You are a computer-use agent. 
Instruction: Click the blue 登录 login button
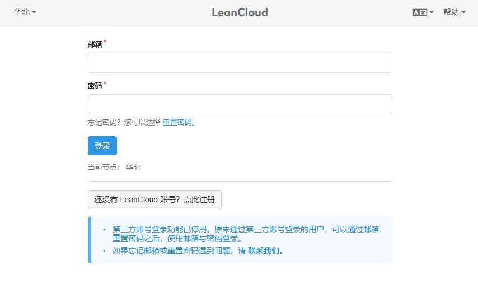(102, 146)
